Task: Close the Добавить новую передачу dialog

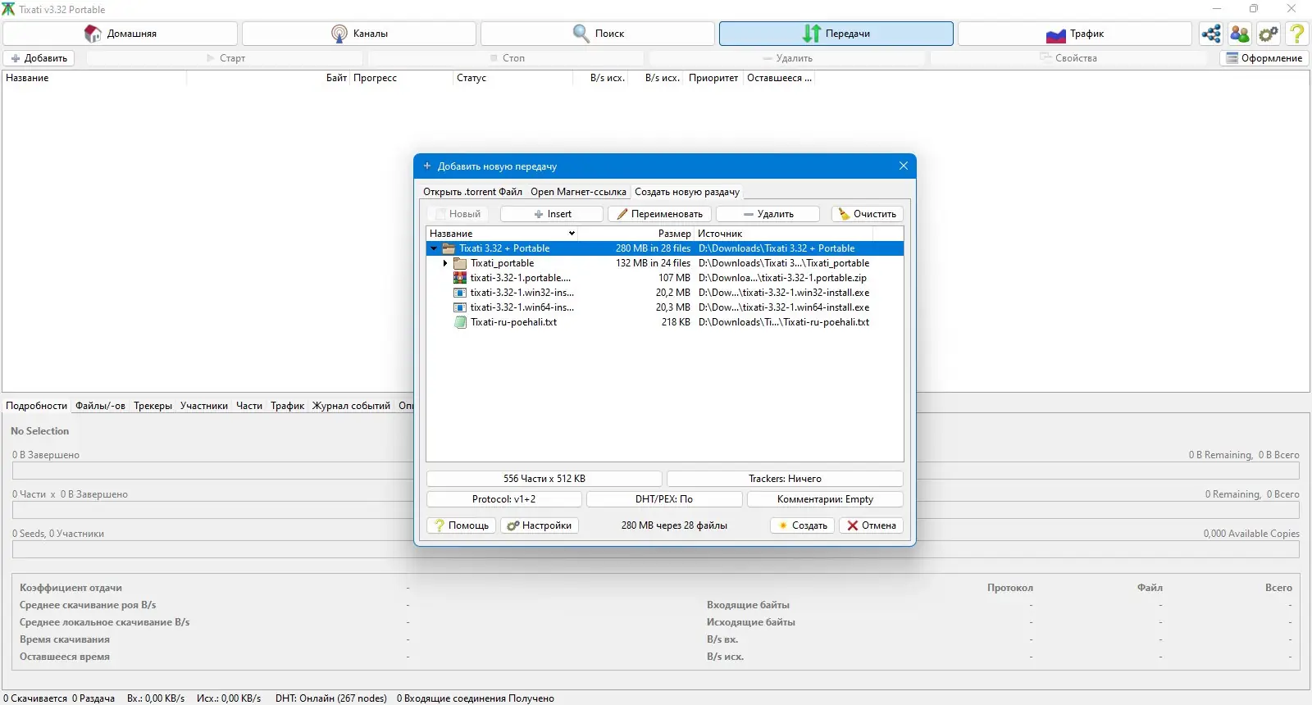Action: pyautogui.click(x=903, y=166)
